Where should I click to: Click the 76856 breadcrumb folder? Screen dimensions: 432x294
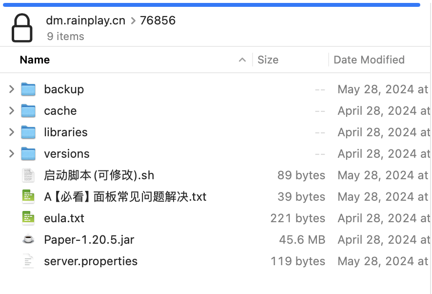pos(157,21)
